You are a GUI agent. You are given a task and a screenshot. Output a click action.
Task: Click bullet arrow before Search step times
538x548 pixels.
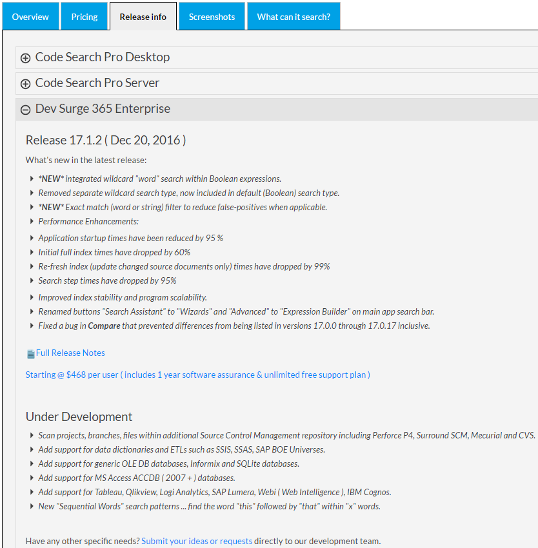point(32,280)
